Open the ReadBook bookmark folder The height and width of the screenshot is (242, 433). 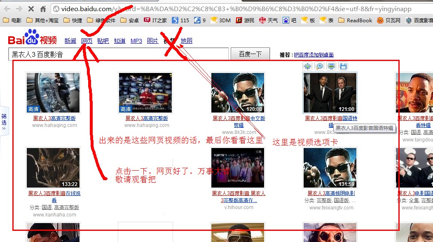pyautogui.click(x=355, y=20)
